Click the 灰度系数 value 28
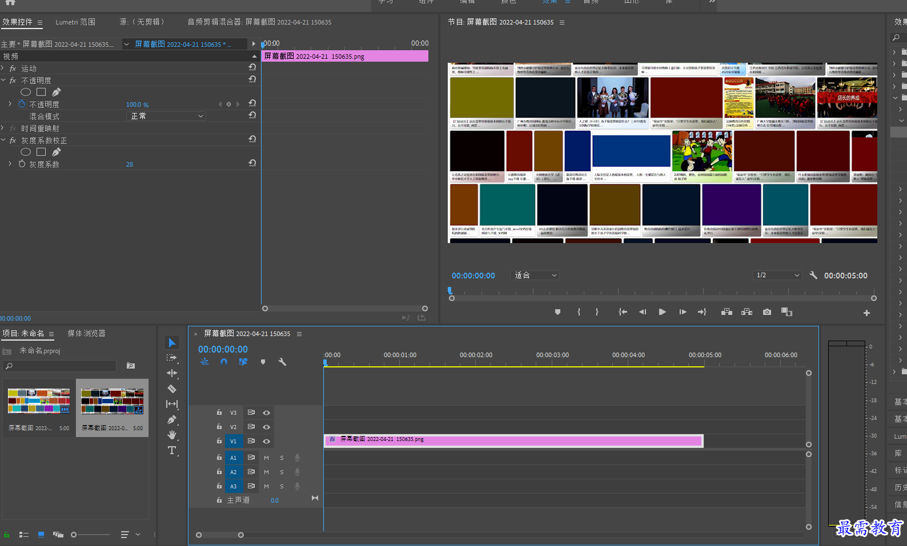The width and height of the screenshot is (907, 546). tap(130, 164)
